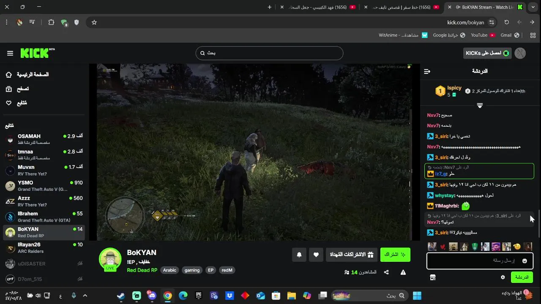The width and height of the screenshot is (541, 304).
Task: Open the channel shop icon below chat
Action: (432, 277)
